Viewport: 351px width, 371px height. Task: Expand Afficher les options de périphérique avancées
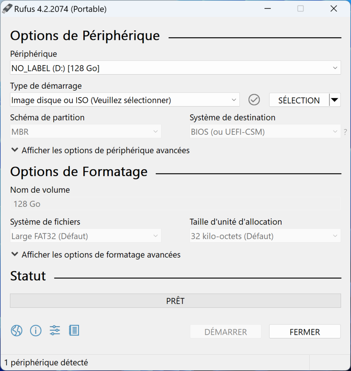pos(100,150)
